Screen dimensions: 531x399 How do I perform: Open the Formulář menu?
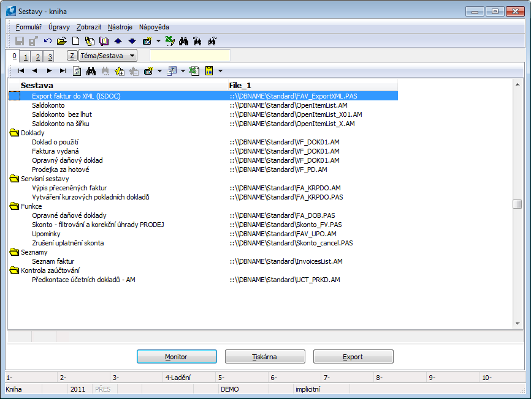coord(29,27)
